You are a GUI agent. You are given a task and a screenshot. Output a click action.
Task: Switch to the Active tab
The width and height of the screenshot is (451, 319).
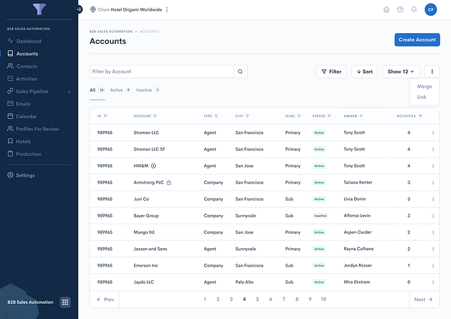point(120,90)
